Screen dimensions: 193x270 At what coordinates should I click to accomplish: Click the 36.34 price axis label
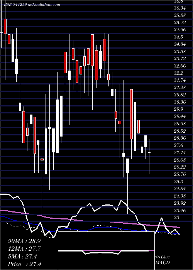[x=180, y=8]
